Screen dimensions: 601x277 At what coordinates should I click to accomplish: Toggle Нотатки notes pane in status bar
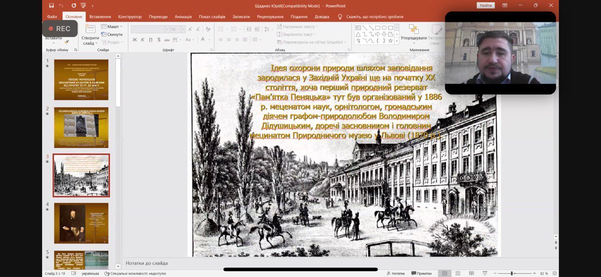(x=395, y=273)
